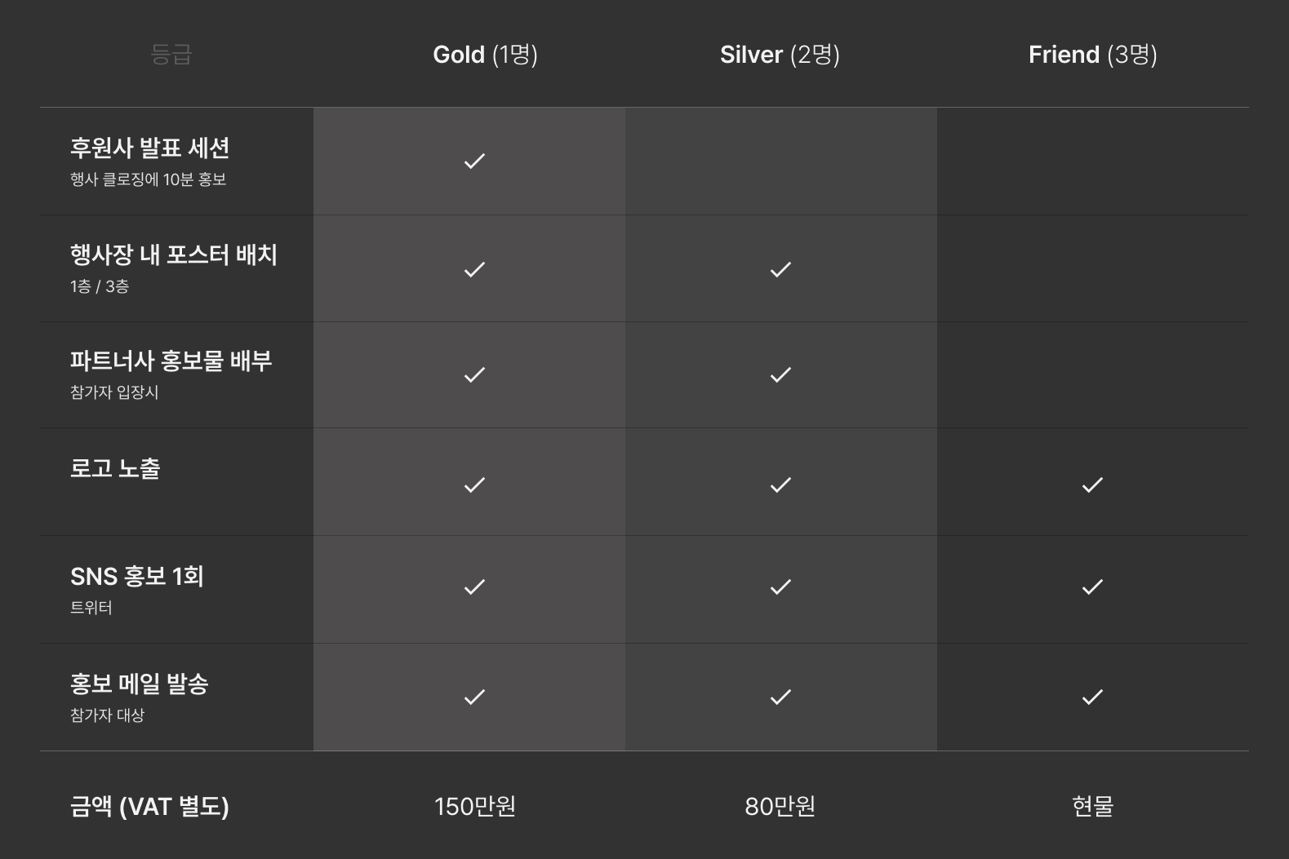
Task: Click the 로고 노출 row title
Action: tap(115, 469)
